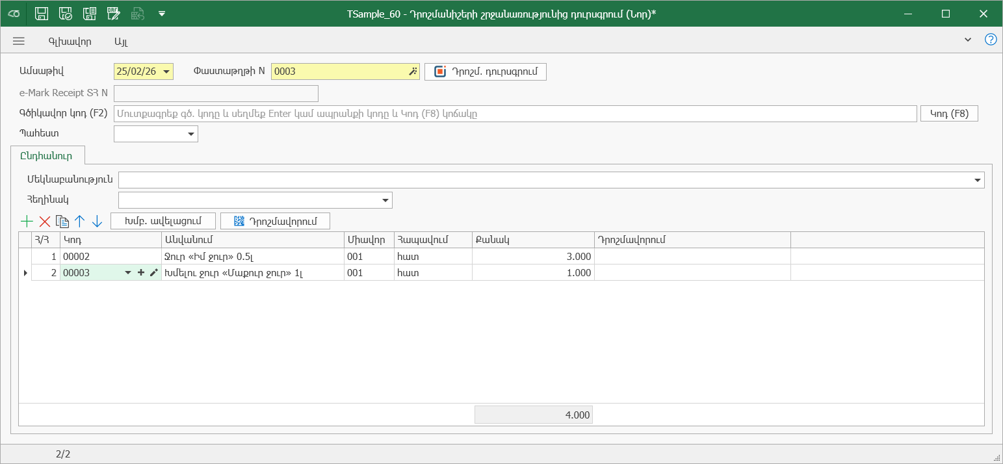Move the row down with blue arrow
1003x464 pixels.
(98, 222)
